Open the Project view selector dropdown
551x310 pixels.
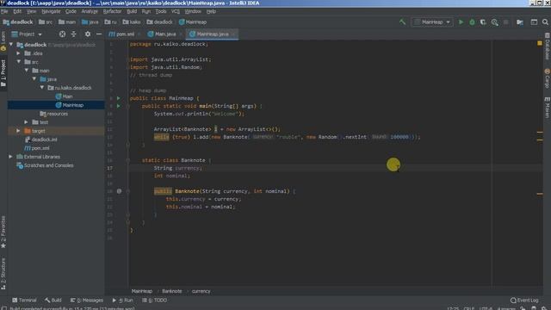pos(27,34)
